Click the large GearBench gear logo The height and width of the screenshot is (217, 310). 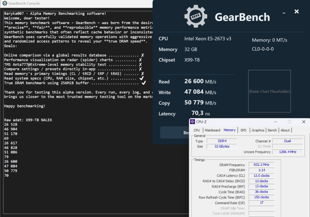(x=196, y=16)
